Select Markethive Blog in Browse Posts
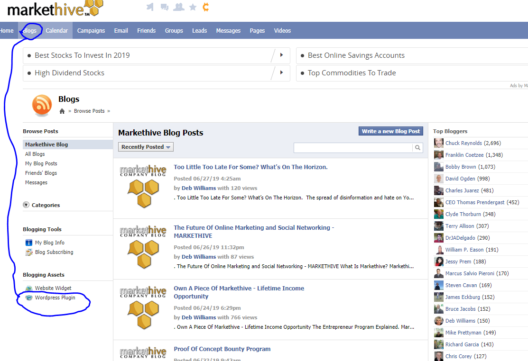Image resolution: width=528 pixels, height=361 pixels. click(68, 144)
